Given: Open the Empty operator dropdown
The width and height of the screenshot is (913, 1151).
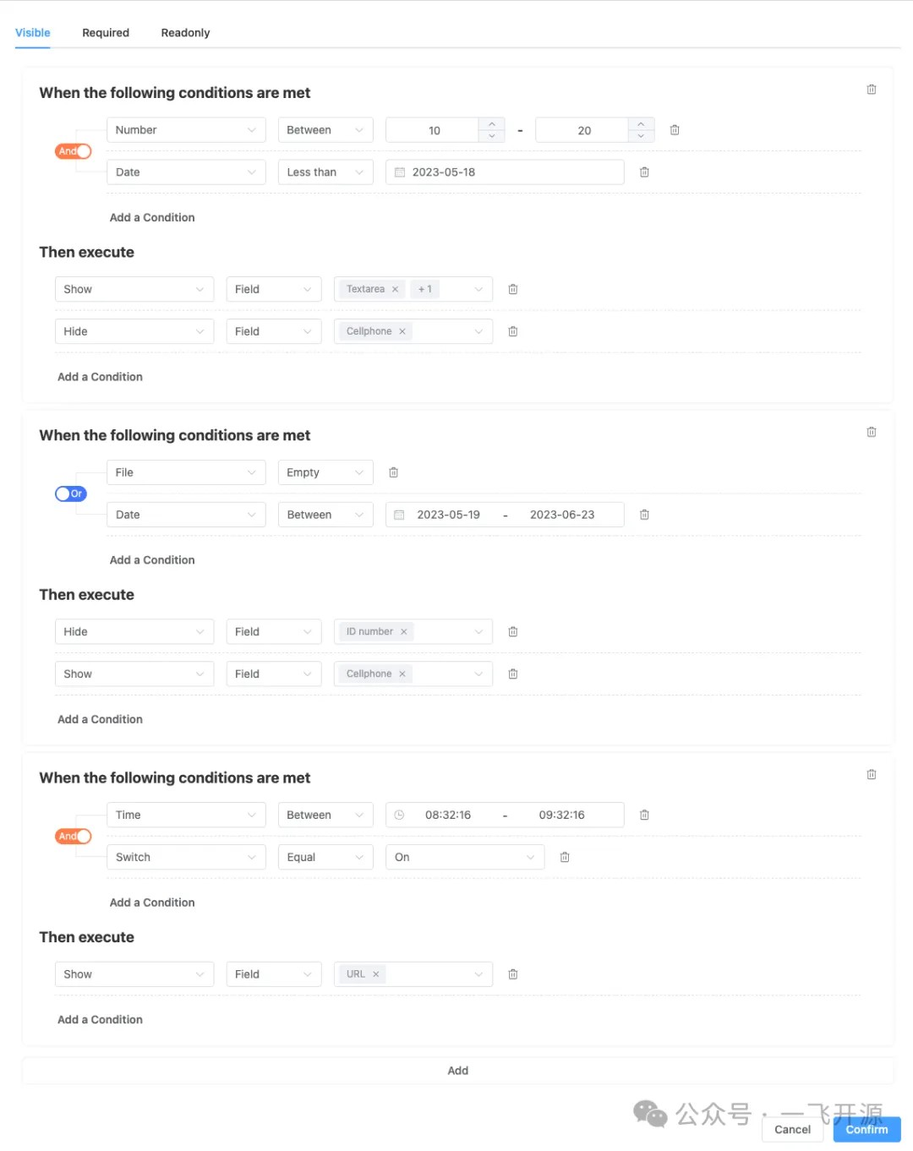Looking at the screenshot, I should pos(325,472).
